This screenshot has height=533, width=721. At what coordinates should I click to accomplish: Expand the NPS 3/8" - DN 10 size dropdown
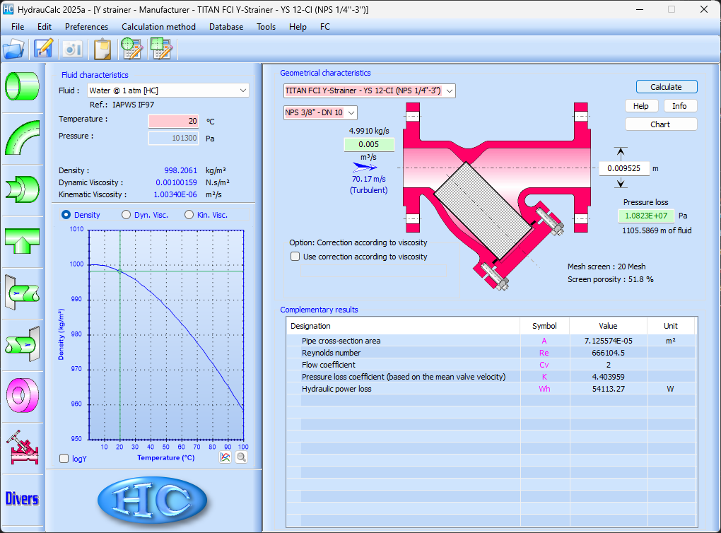pyautogui.click(x=320, y=112)
